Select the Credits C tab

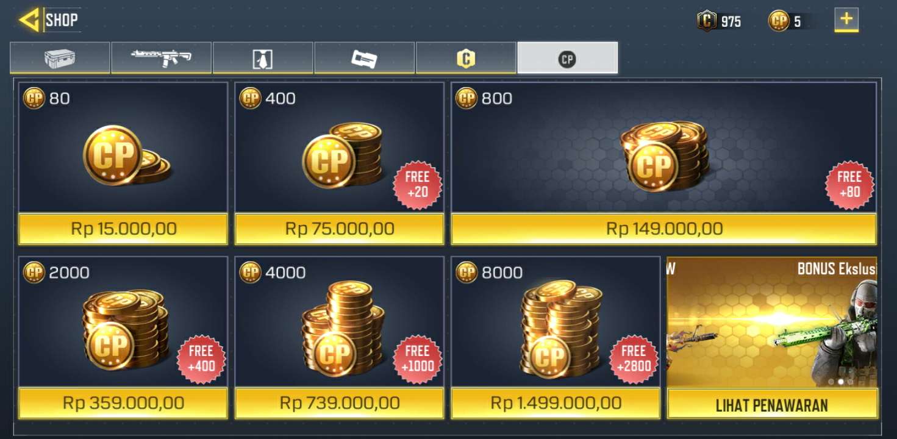[x=466, y=58]
